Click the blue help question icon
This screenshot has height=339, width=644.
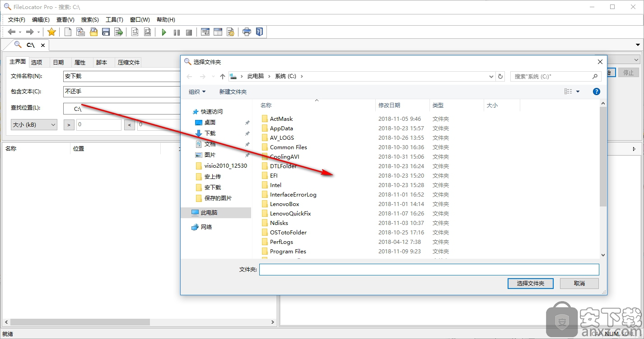pyautogui.click(x=597, y=92)
